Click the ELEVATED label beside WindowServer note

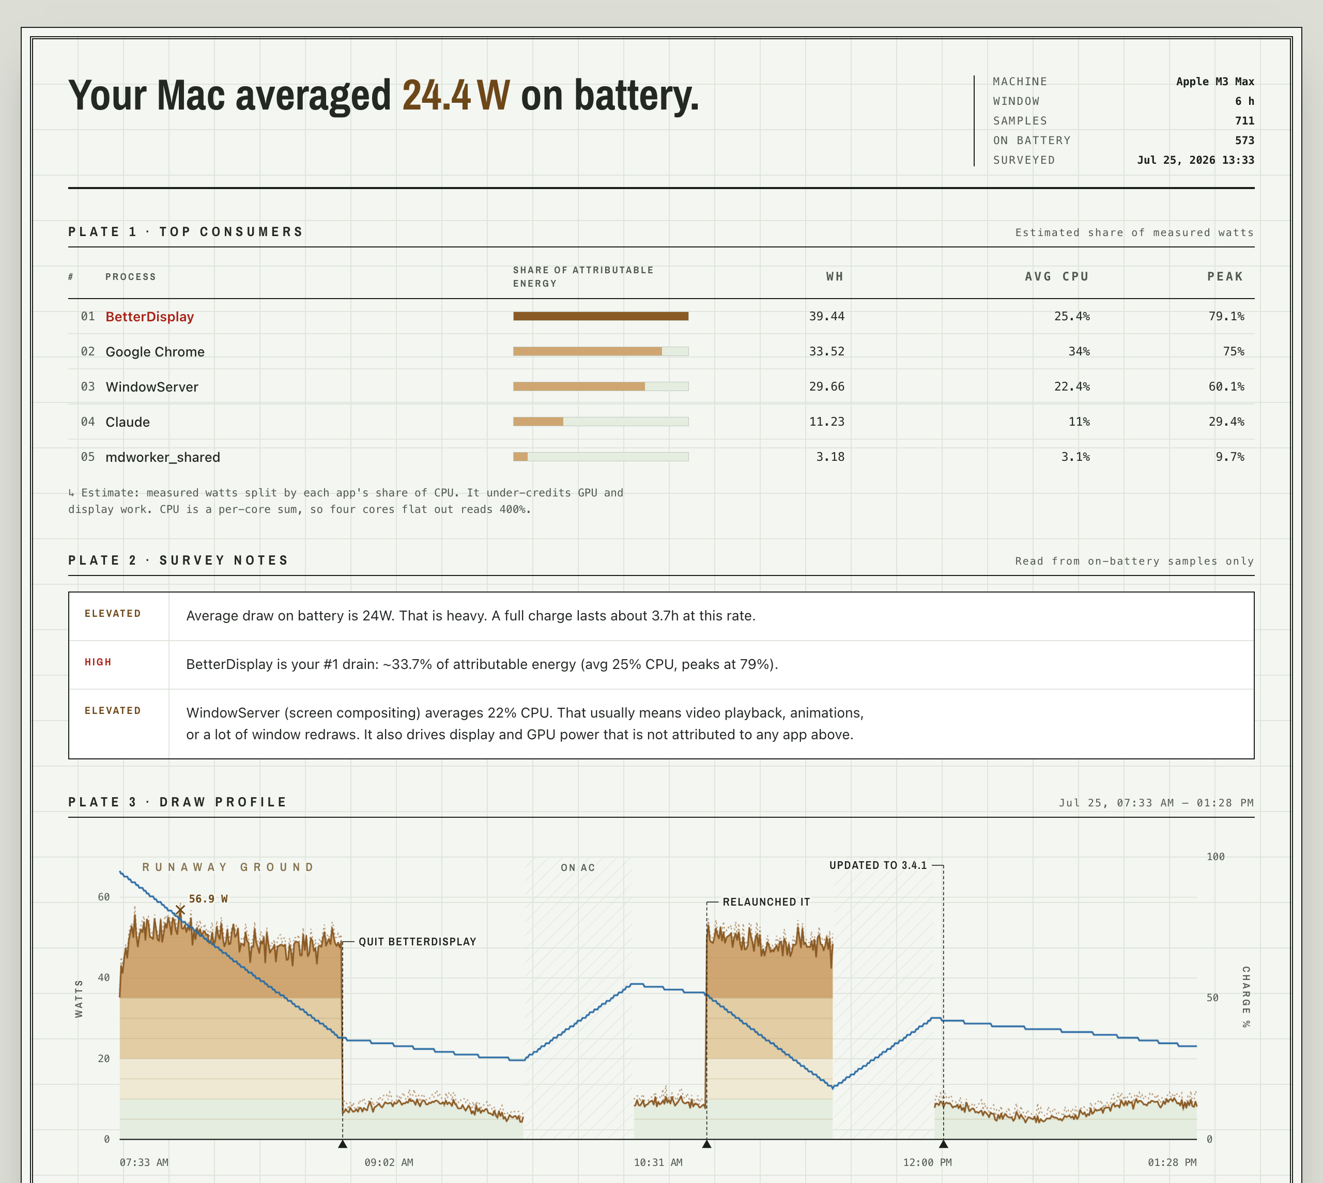pyautogui.click(x=113, y=711)
